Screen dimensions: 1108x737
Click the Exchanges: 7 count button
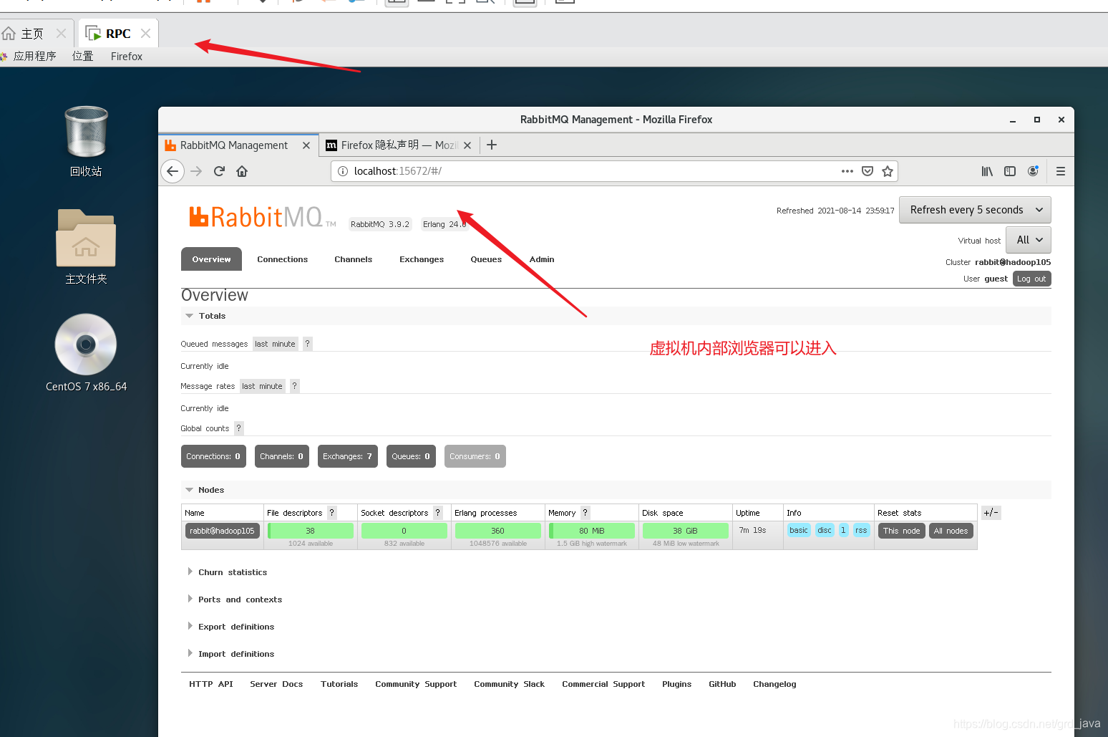pos(347,456)
